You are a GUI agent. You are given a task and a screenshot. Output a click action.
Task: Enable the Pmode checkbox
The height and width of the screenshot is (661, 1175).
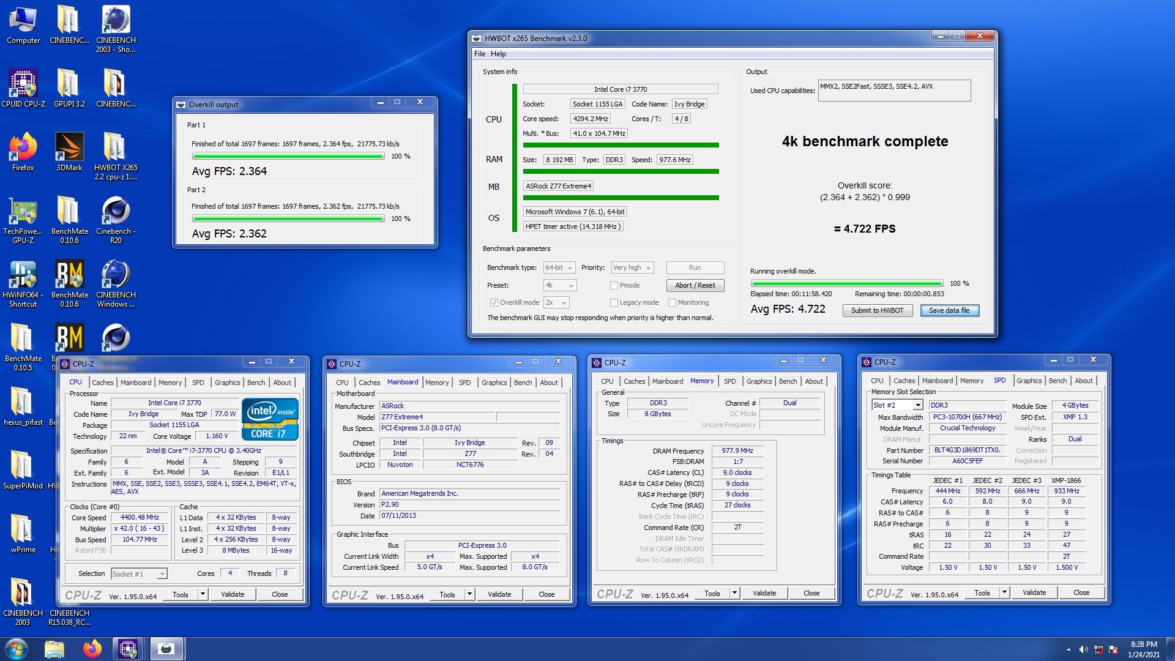[x=614, y=285]
